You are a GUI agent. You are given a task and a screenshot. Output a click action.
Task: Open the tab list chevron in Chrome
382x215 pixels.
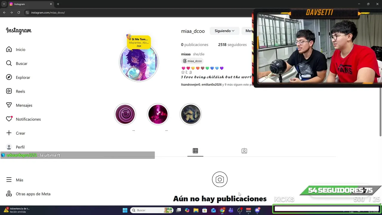[x=4, y=4]
